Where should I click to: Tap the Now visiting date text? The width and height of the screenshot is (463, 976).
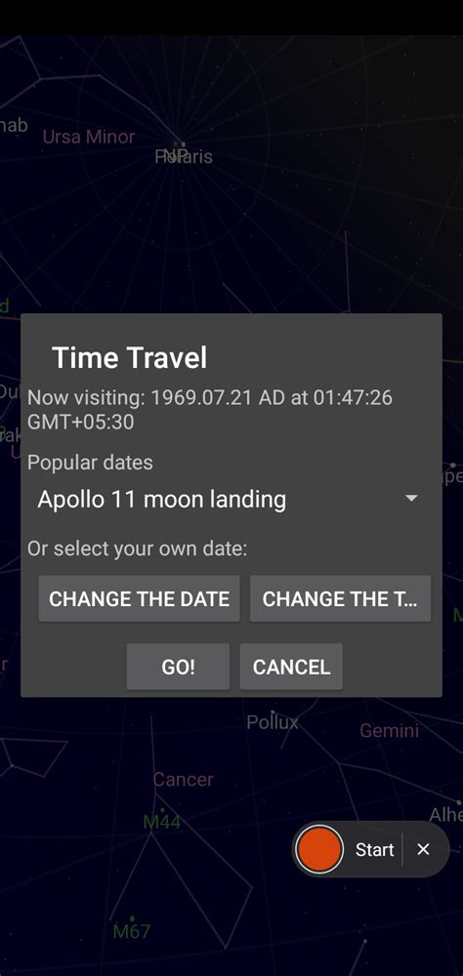click(x=210, y=410)
